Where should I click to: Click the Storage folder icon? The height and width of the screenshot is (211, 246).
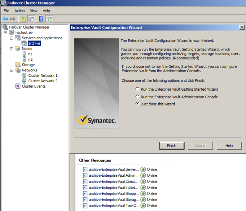pyautogui.click(x=18, y=65)
